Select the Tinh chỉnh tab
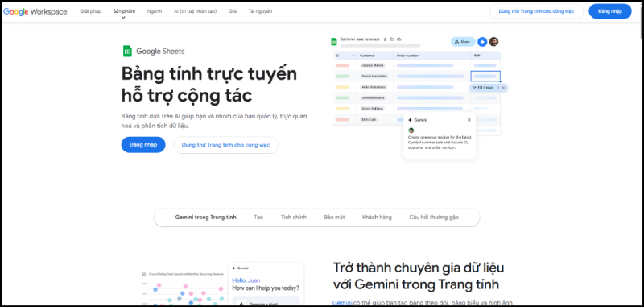Screen dimensions: 644x307 click(x=294, y=218)
